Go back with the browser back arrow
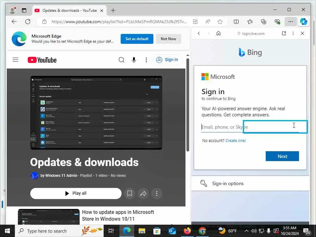 [x=14, y=22]
